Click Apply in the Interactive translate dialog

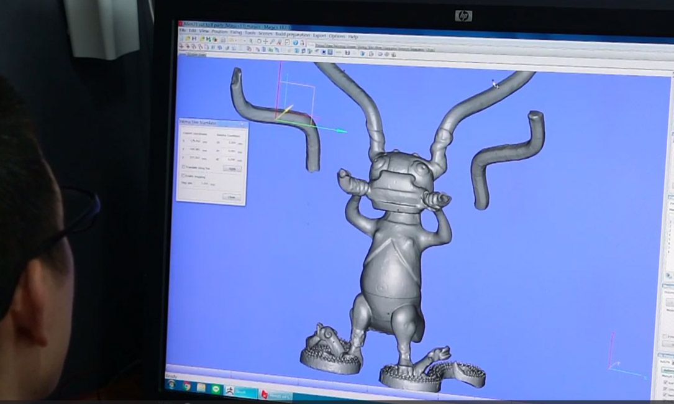[232, 168]
